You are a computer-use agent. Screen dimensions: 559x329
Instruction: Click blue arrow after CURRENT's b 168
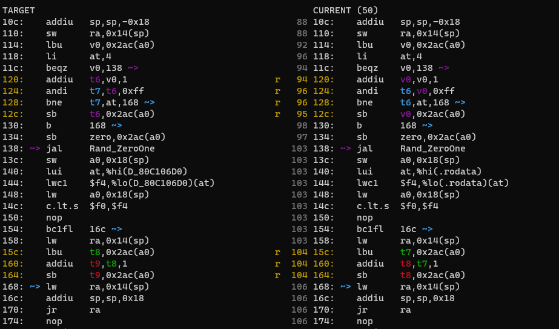click(427, 125)
